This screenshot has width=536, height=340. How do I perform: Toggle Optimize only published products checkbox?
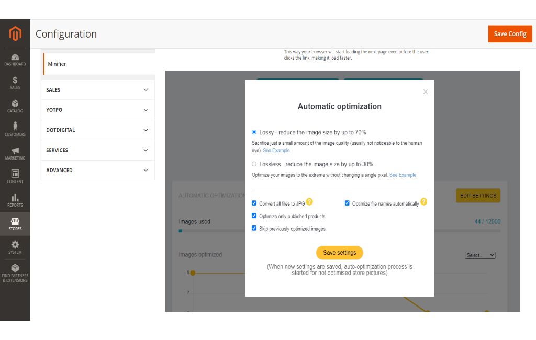(254, 216)
